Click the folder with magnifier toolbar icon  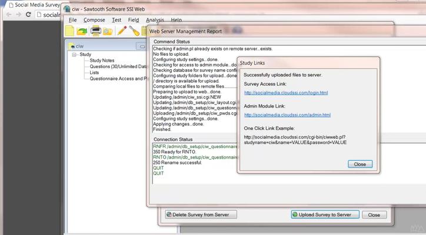[108, 31]
